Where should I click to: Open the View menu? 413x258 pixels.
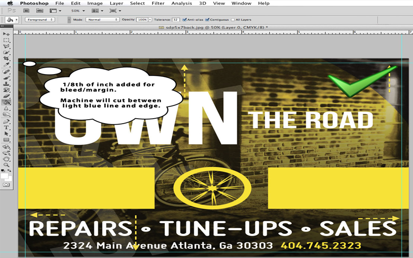tap(219, 3)
